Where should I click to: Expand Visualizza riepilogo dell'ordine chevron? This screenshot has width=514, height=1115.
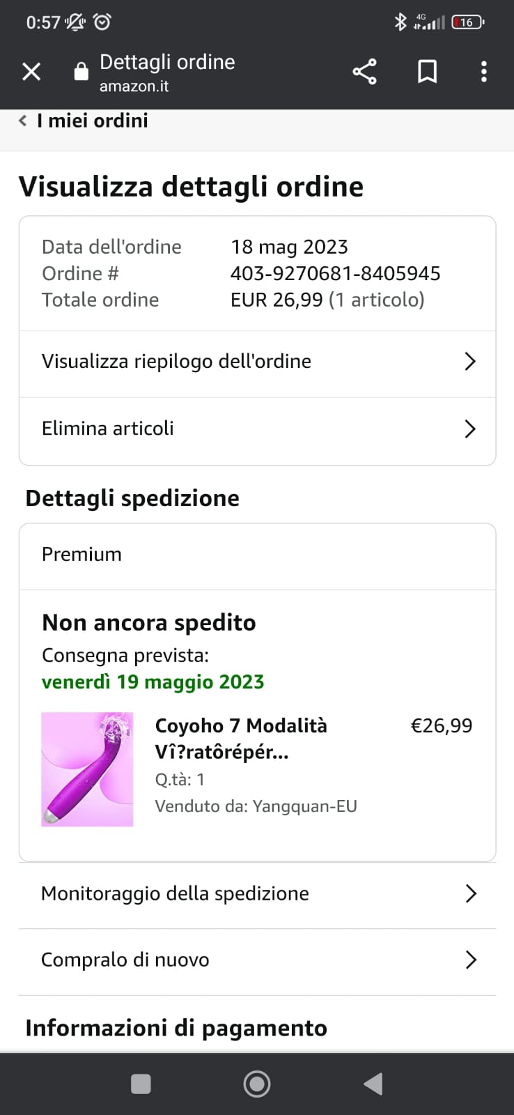470,361
